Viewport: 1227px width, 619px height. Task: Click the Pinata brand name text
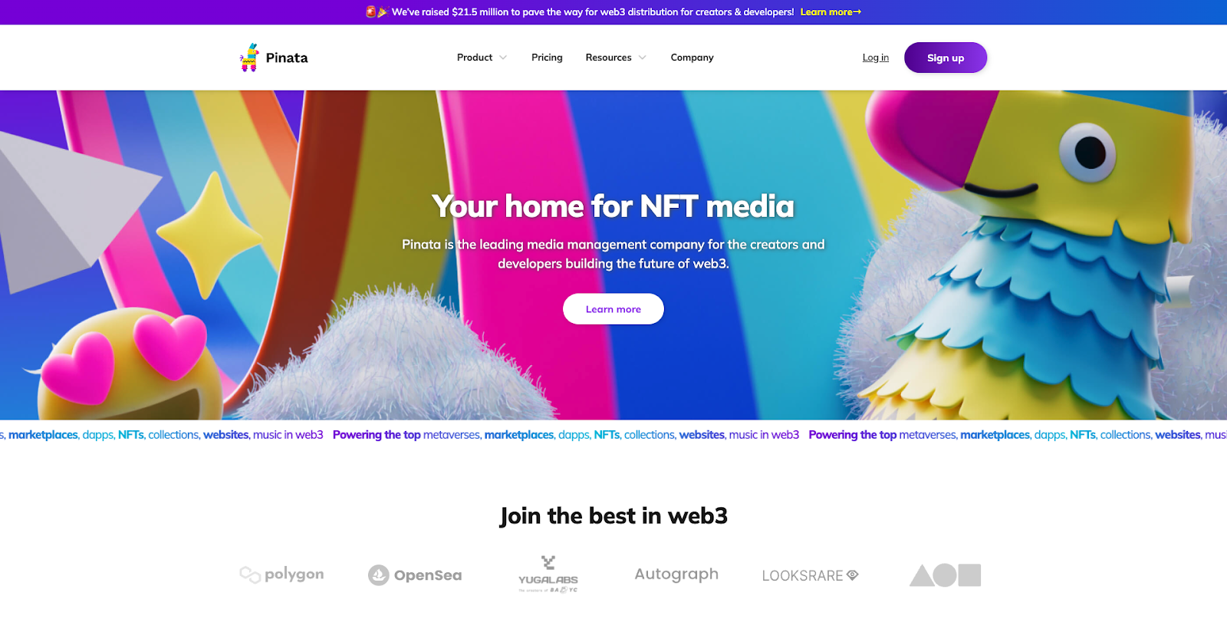pyautogui.click(x=287, y=58)
